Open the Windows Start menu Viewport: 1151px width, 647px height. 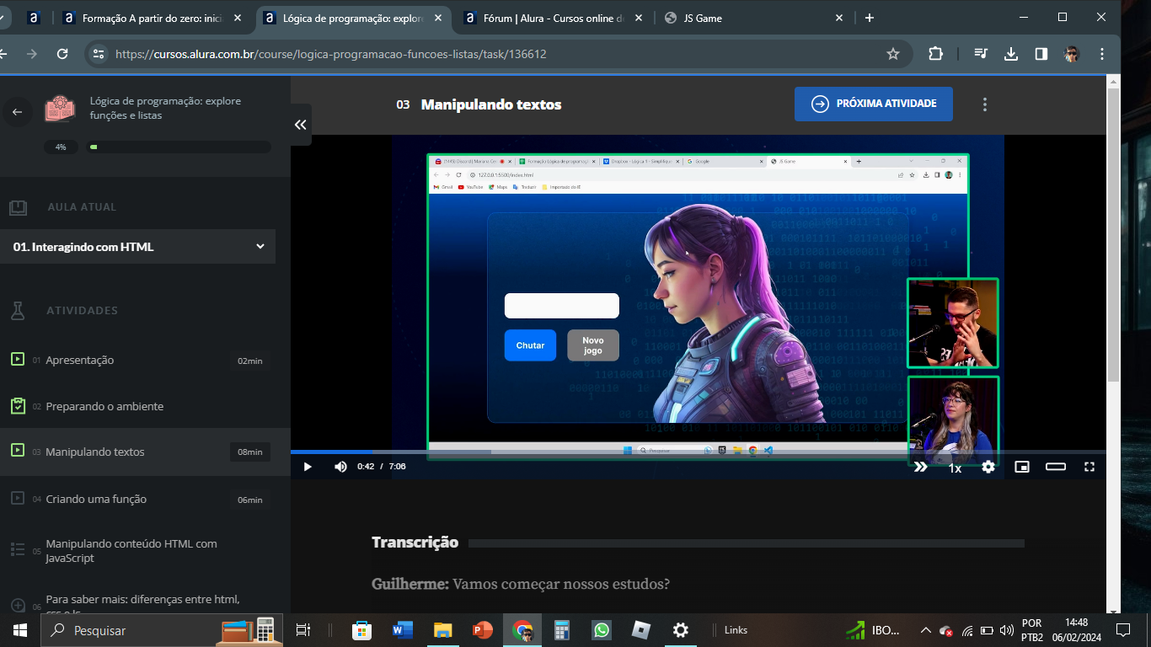point(20,630)
